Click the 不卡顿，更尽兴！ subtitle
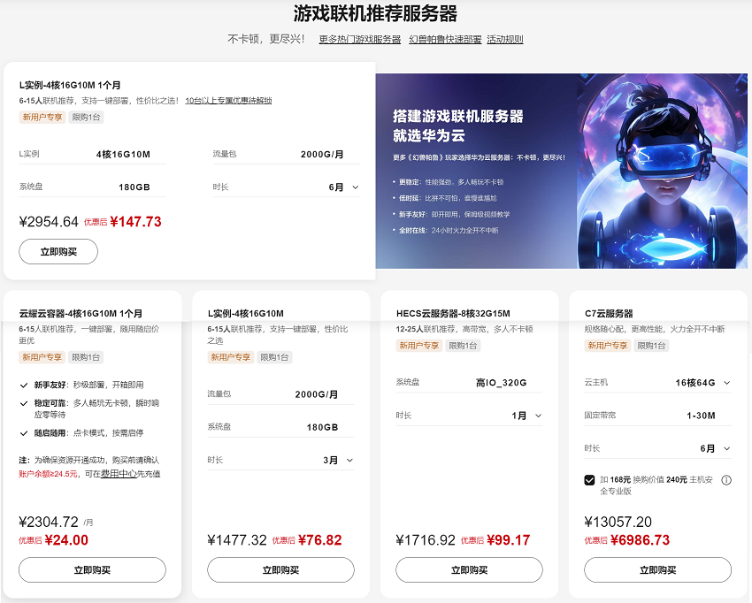The height and width of the screenshot is (603, 752). [265, 39]
